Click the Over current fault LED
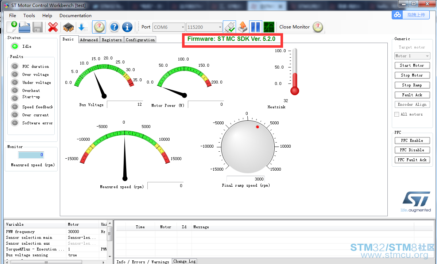Image resolution: width=437 pixels, height=264 pixels. tap(15, 115)
